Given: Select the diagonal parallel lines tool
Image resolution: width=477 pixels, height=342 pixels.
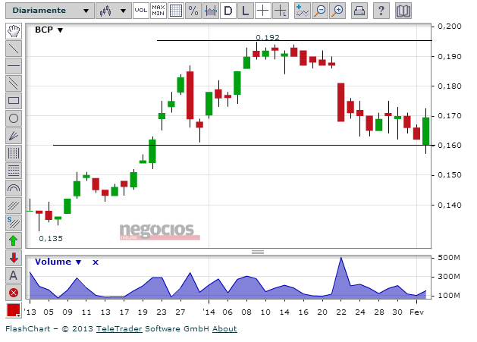Looking at the screenshot, I should click(14, 206).
